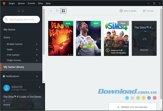Expand Browse Games submenu

(x=37, y=44)
